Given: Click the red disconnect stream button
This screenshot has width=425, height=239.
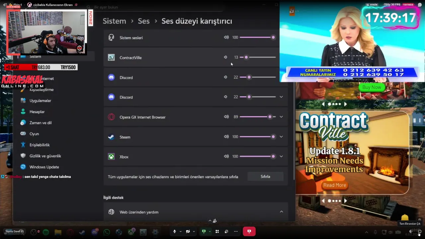Looking at the screenshot, I should [249, 231].
